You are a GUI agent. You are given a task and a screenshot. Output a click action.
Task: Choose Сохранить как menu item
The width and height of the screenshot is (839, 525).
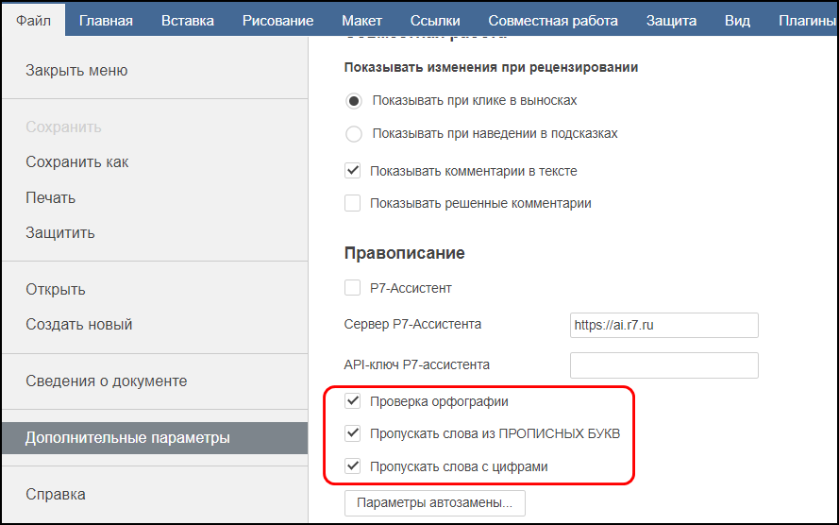pyautogui.click(x=77, y=161)
